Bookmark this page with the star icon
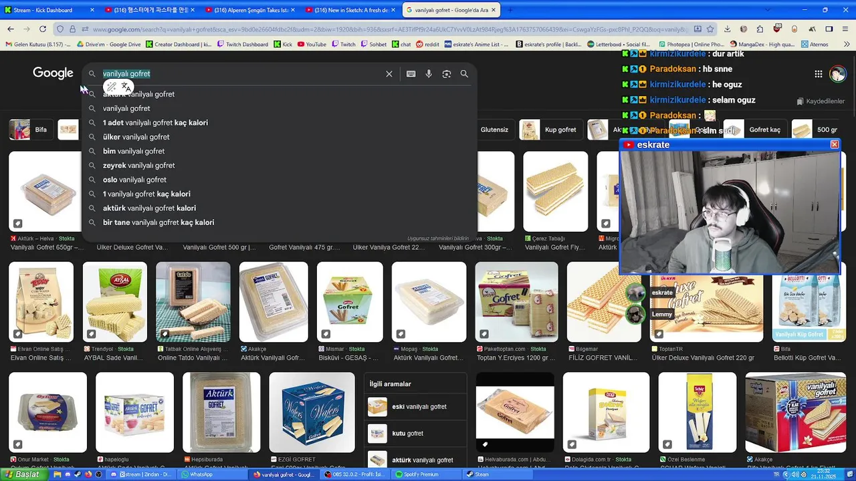This screenshot has width=856, height=481. point(710,29)
